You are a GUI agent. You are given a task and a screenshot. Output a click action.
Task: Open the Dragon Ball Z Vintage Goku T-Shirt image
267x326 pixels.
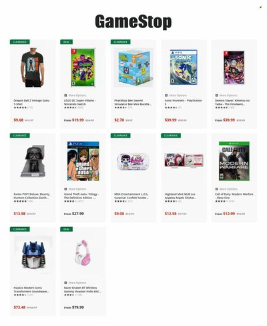point(33,67)
